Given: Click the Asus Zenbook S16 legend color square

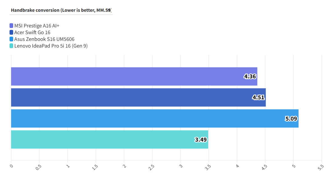Looking at the screenshot, I should pyautogui.click(x=12, y=39).
